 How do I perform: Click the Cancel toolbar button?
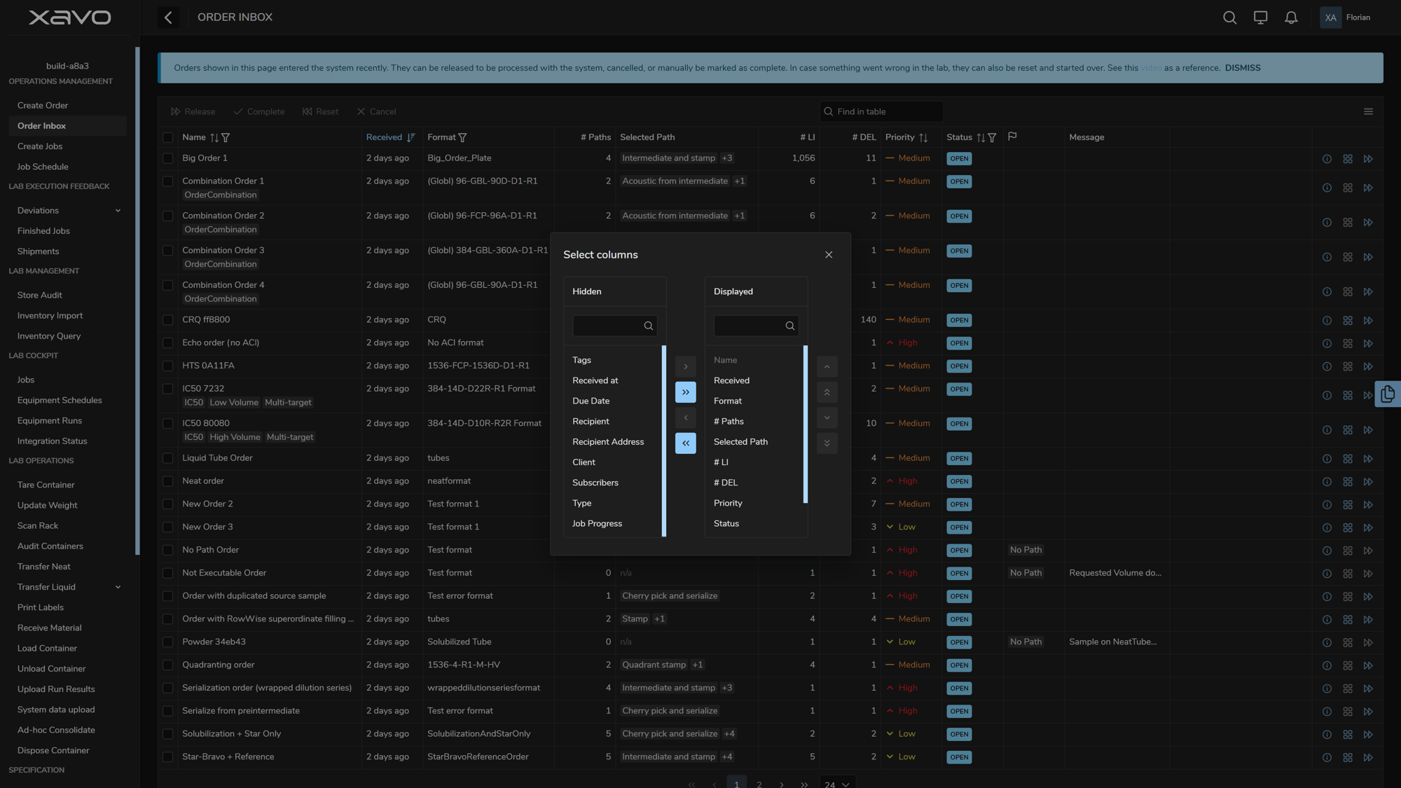coord(376,111)
